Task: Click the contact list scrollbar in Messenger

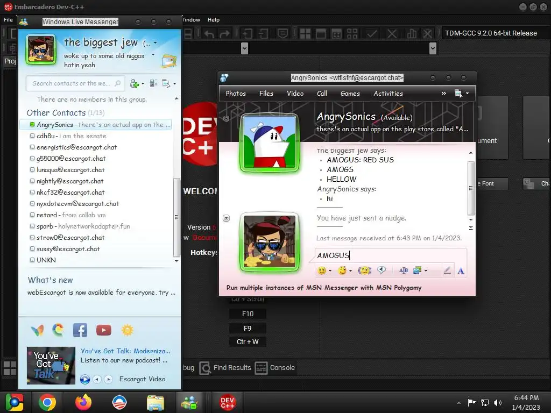Action: [x=176, y=217]
